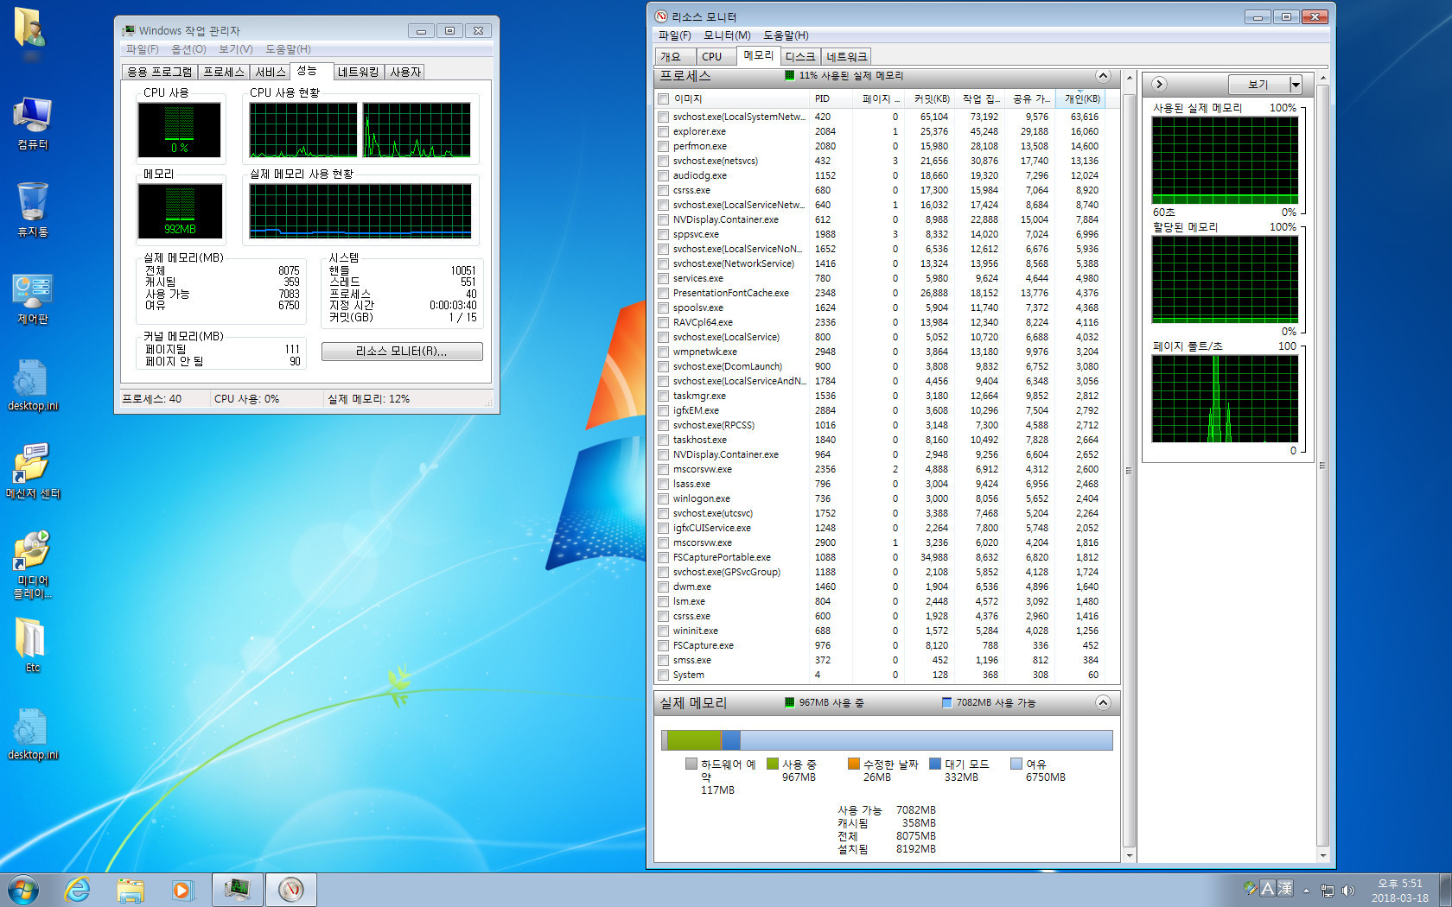Screen dimensions: 1452x907
Task: Click the 리소스 모니터(R)... button
Action: point(402,352)
